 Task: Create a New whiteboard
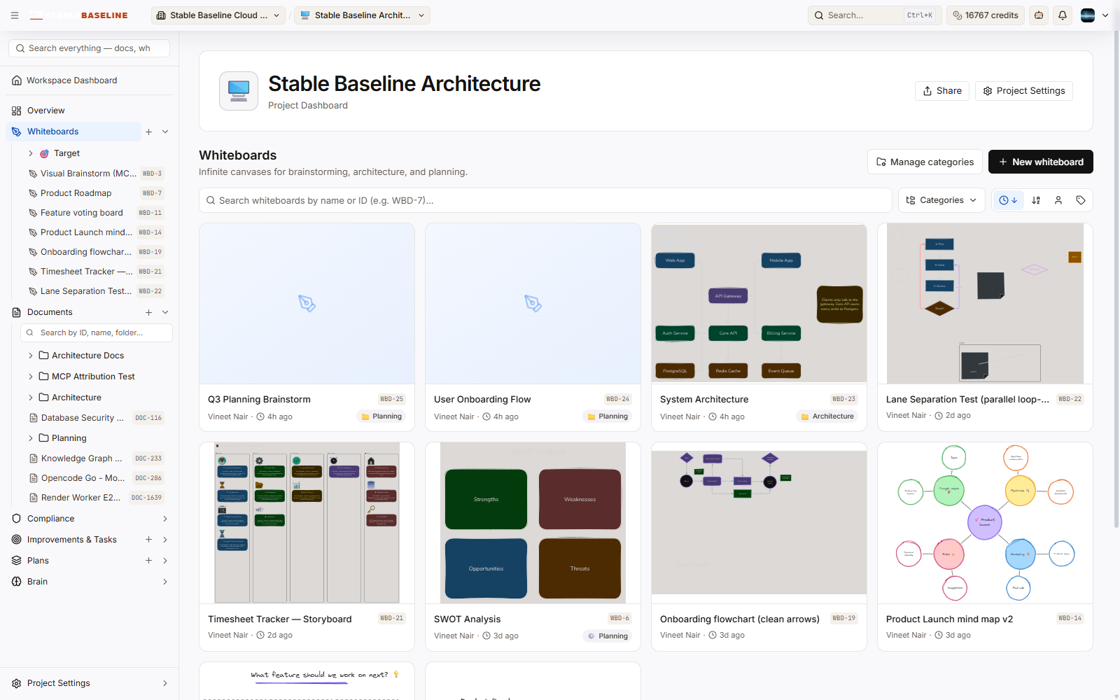coord(1041,162)
